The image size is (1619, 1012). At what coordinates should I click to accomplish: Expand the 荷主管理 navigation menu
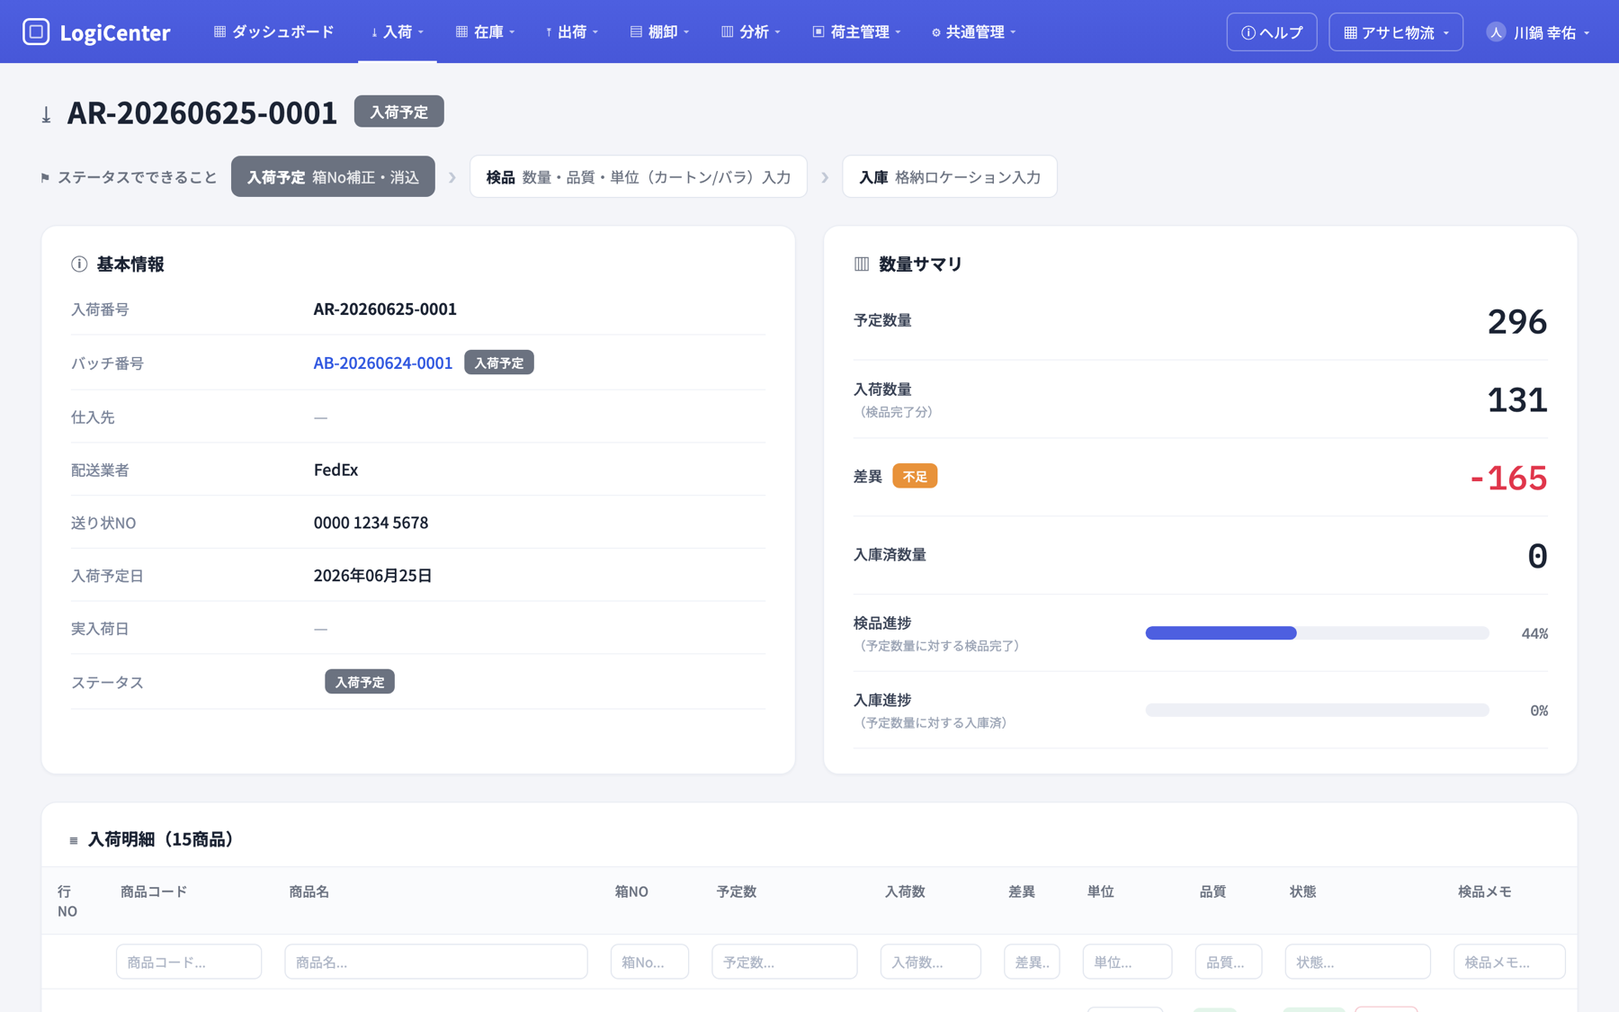[857, 31]
